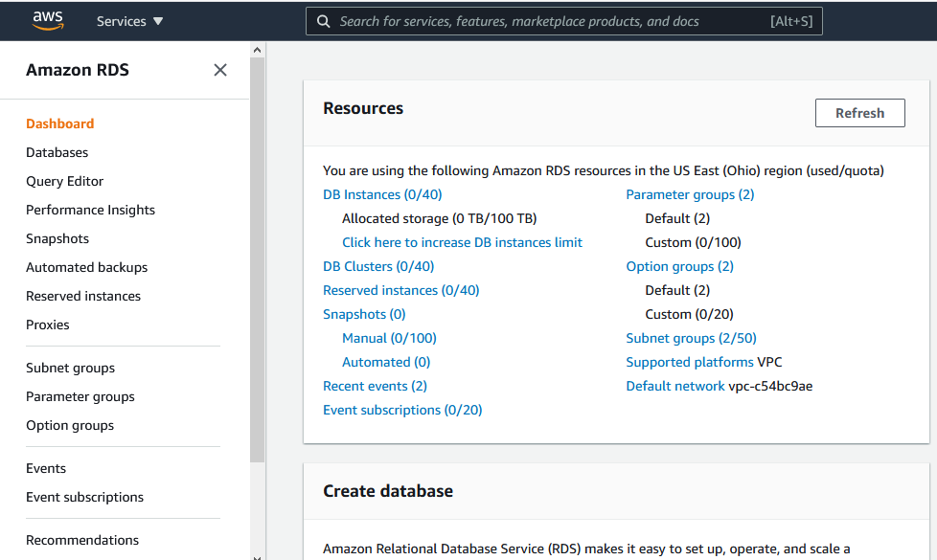Open Subnet groups in the sidebar

point(71,368)
